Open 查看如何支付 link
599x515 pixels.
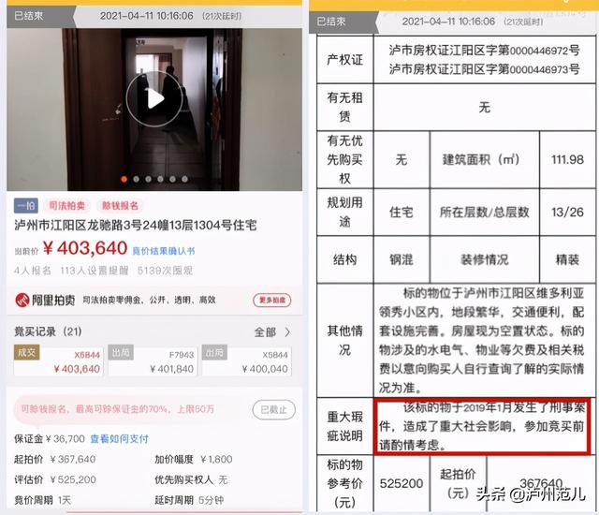click(119, 438)
